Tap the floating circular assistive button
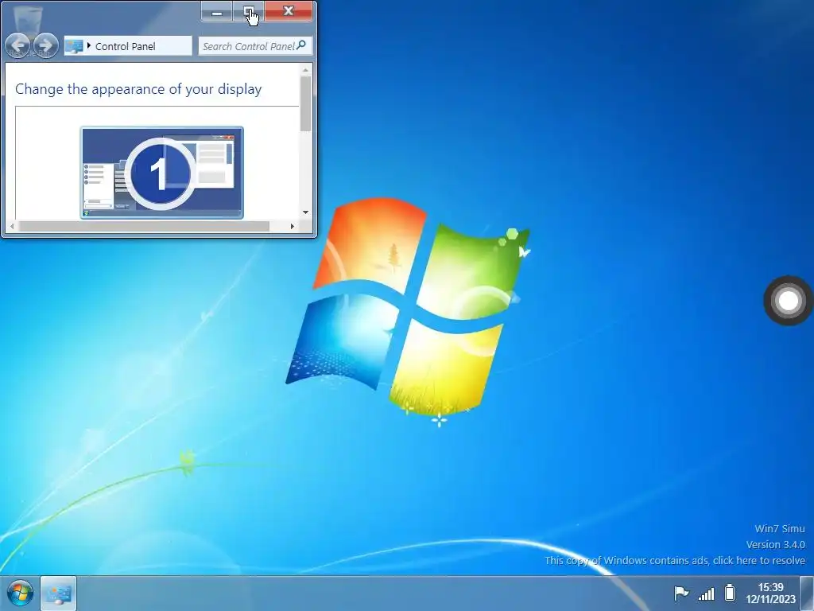This screenshot has width=814, height=611. [x=788, y=300]
